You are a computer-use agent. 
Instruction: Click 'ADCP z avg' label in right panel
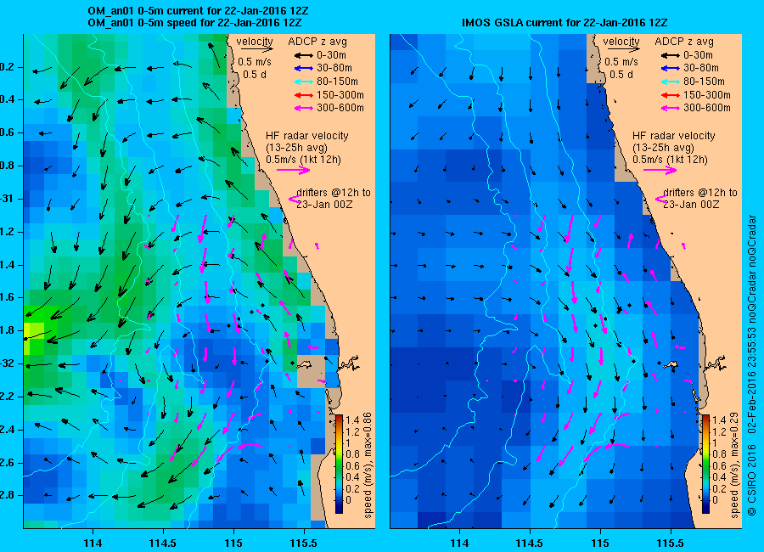[x=684, y=42]
